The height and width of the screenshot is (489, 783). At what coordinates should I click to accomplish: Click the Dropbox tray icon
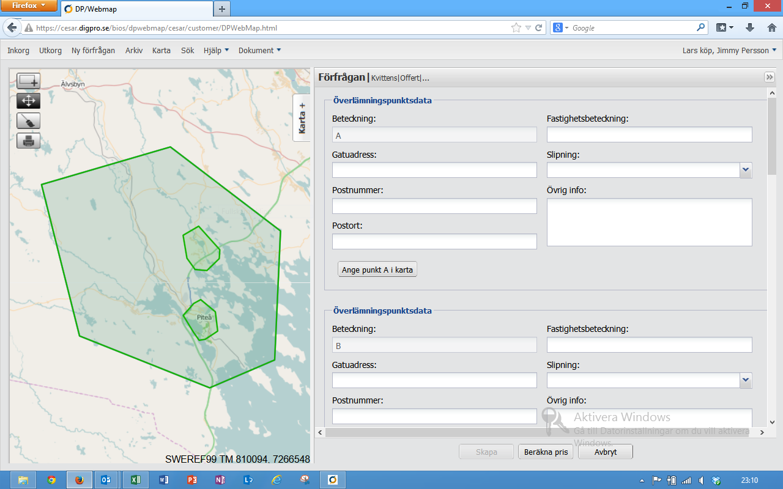(716, 480)
